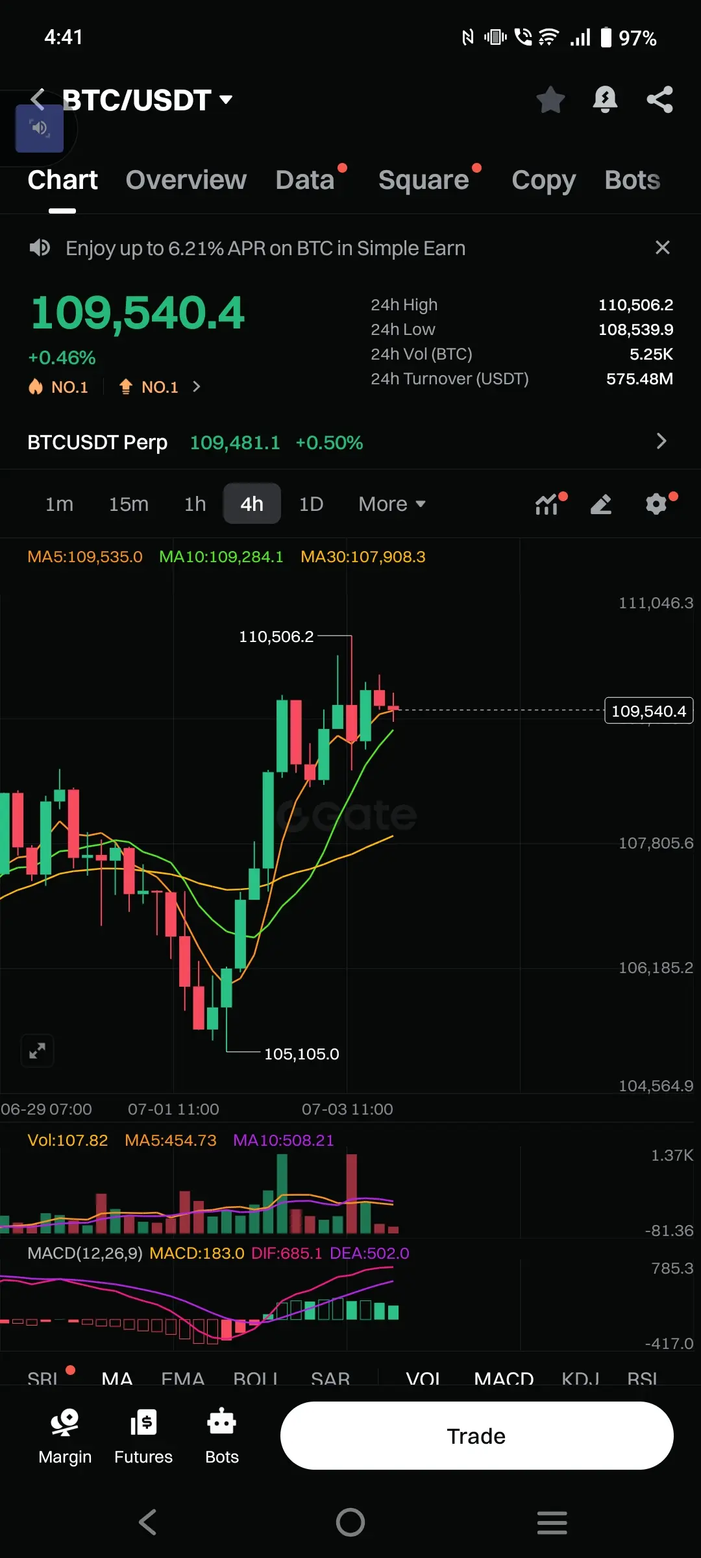Open Margin trading
701x1558 pixels.
pos(65,1436)
